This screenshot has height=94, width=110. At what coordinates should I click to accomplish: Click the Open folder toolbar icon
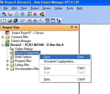tap(10, 21)
